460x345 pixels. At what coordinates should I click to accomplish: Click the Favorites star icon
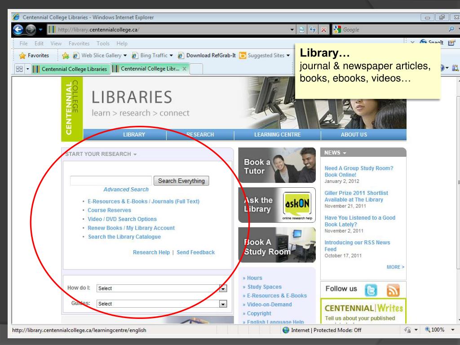point(22,55)
